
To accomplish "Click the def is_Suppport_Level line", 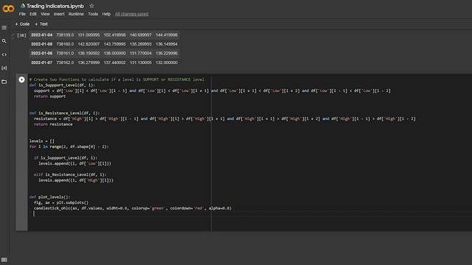I will [62, 85].
